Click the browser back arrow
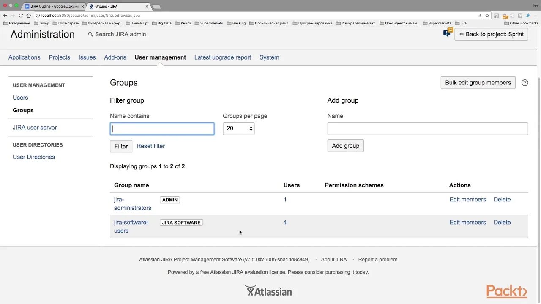The width and height of the screenshot is (541, 304). (x=5, y=15)
